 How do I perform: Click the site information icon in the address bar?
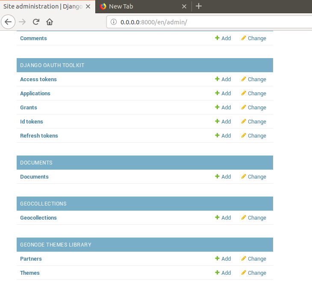coord(114,22)
